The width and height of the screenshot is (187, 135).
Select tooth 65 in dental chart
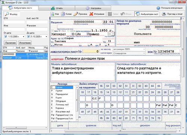159,86
